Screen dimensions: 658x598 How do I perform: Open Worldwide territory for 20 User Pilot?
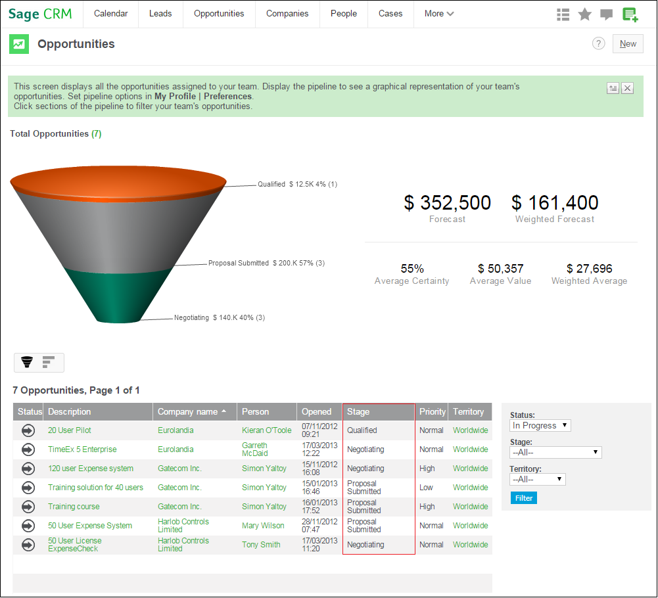471,430
